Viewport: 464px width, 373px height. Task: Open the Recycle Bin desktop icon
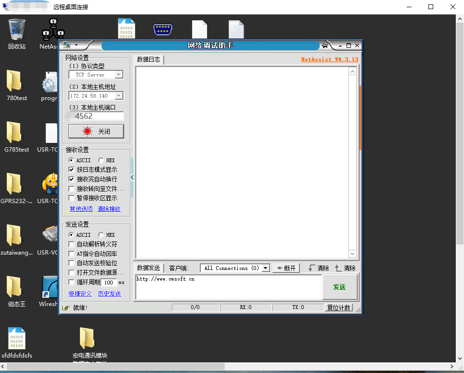coord(16,34)
